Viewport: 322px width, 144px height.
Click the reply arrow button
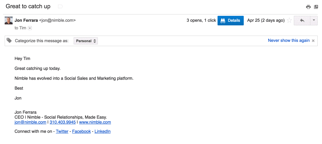(302, 20)
